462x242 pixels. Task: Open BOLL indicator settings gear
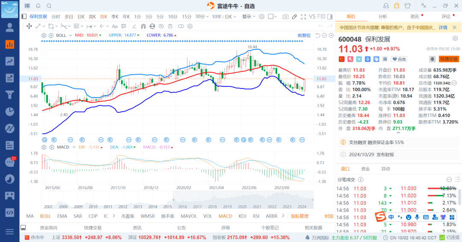click(44, 35)
